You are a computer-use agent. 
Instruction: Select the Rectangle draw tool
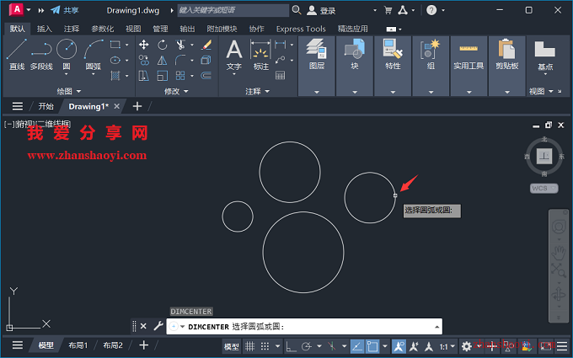pos(115,45)
